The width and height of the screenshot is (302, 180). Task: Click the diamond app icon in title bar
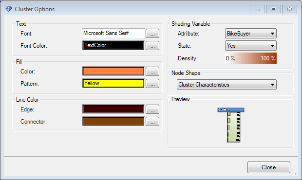click(x=8, y=9)
